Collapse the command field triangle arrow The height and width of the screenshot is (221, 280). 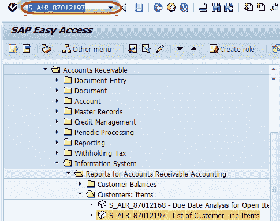point(124,8)
